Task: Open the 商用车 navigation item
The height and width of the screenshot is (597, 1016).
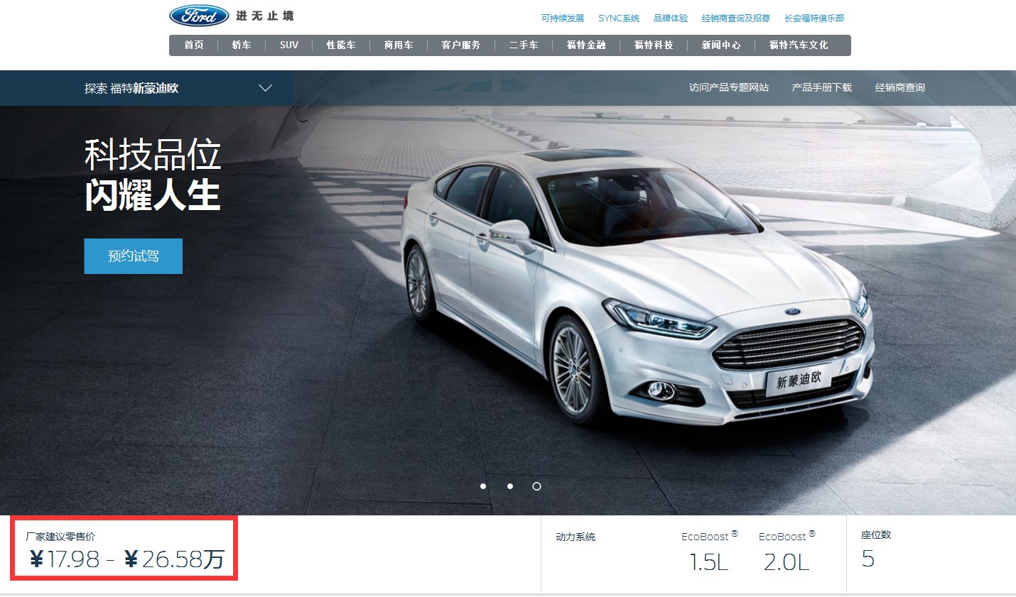Action: 399,45
